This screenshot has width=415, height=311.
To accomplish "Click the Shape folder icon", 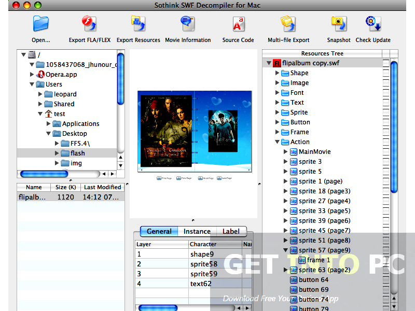I will (x=285, y=73).
